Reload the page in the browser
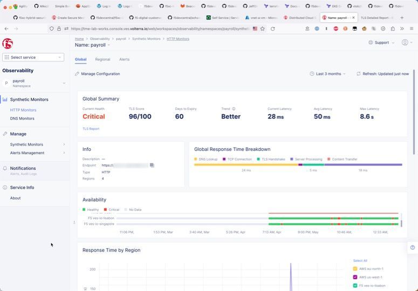The image size is (418, 291). (272, 29)
